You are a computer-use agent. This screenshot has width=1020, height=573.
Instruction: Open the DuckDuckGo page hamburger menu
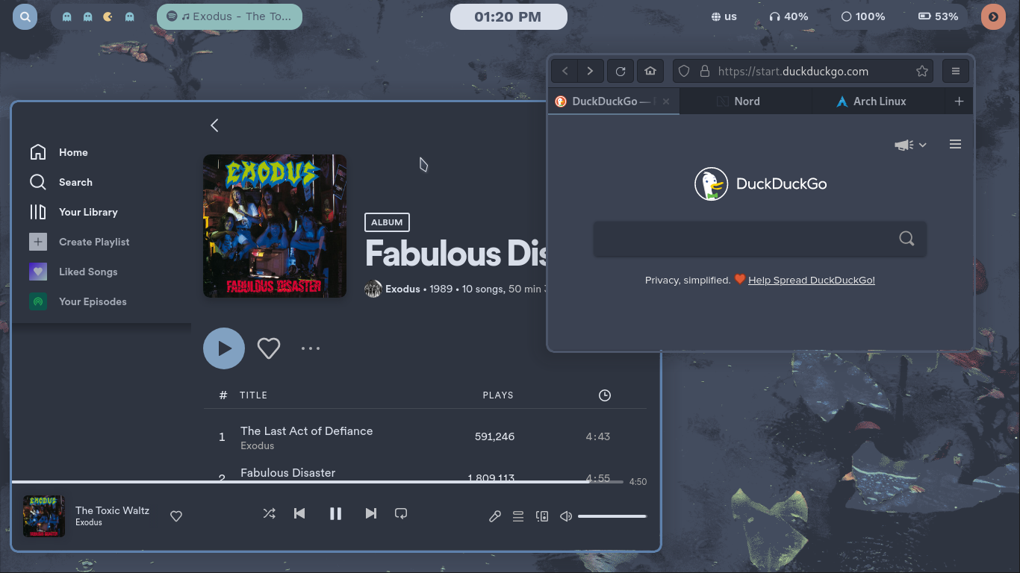click(x=955, y=144)
